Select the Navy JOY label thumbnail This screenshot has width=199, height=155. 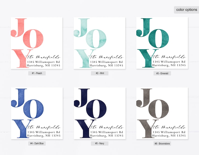click(100, 113)
